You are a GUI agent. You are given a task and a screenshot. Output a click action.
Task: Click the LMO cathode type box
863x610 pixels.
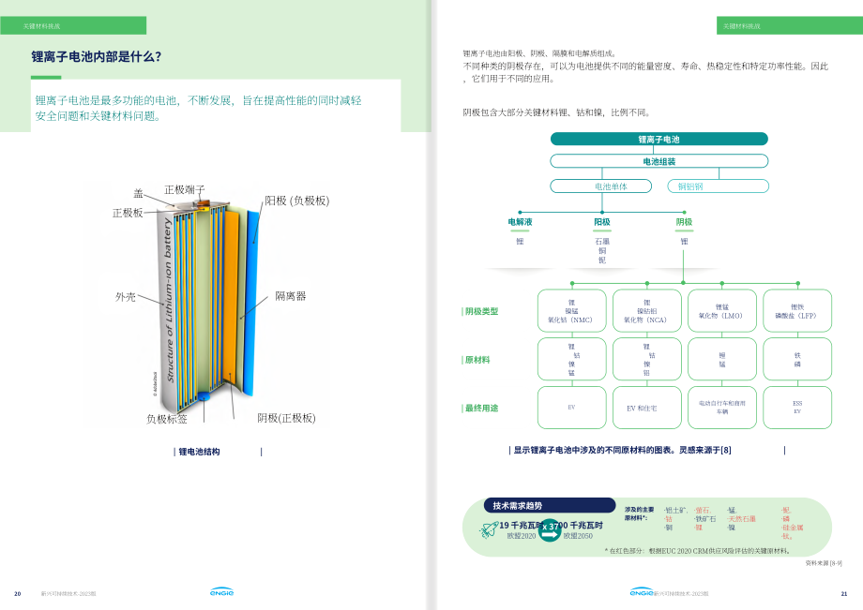click(x=722, y=311)
